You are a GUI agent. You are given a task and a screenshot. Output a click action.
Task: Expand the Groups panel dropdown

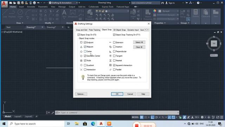click(x=185, y=23)
